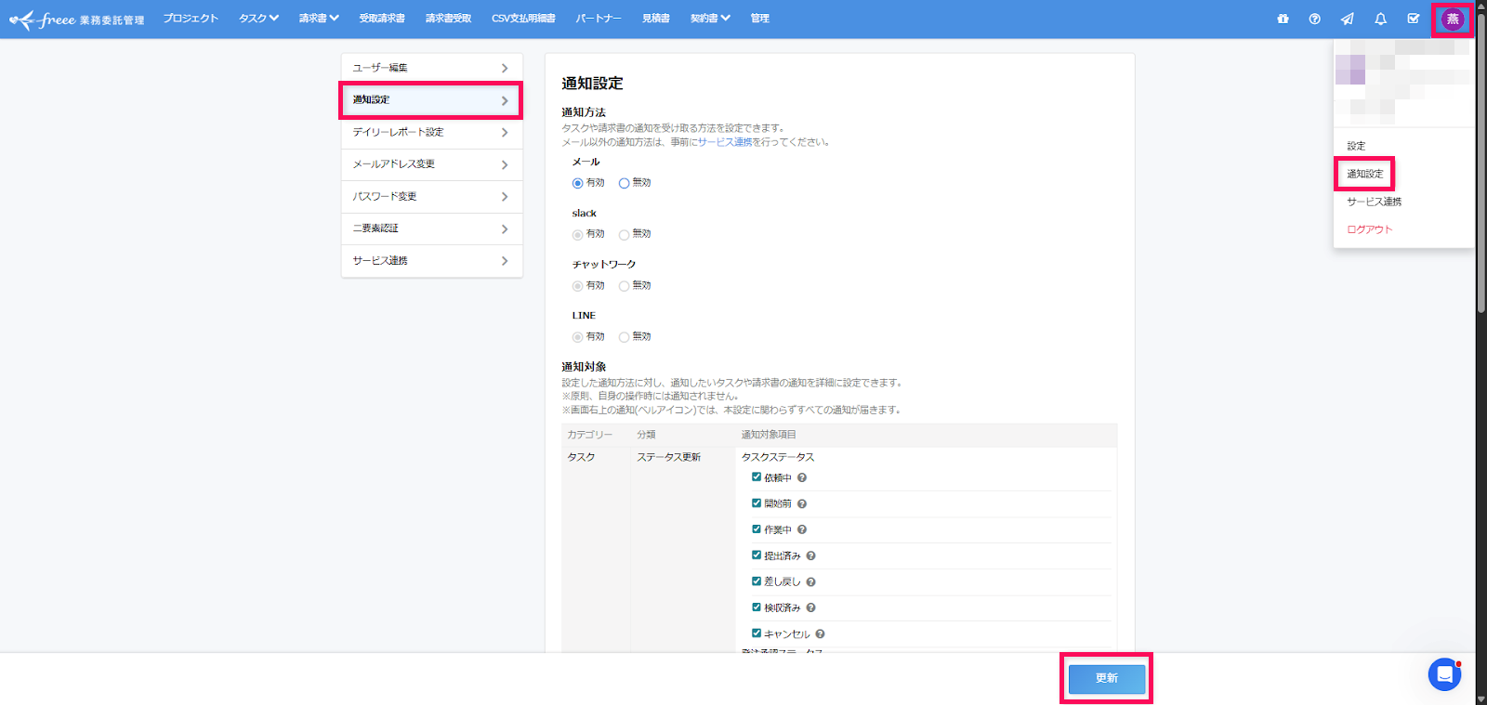Viewport: 1487px width, 705px height.
Task: Uncheck the 差し戻し checkbox
Action: pyautogui.click(x=757, y=581)
